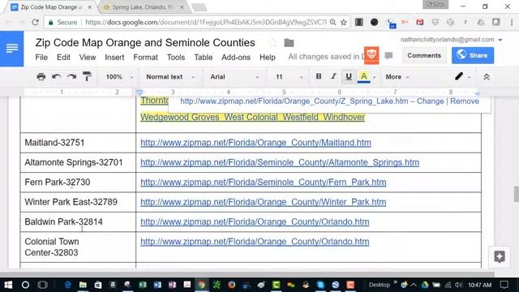Select the Paint format tool

pos(87,77)
